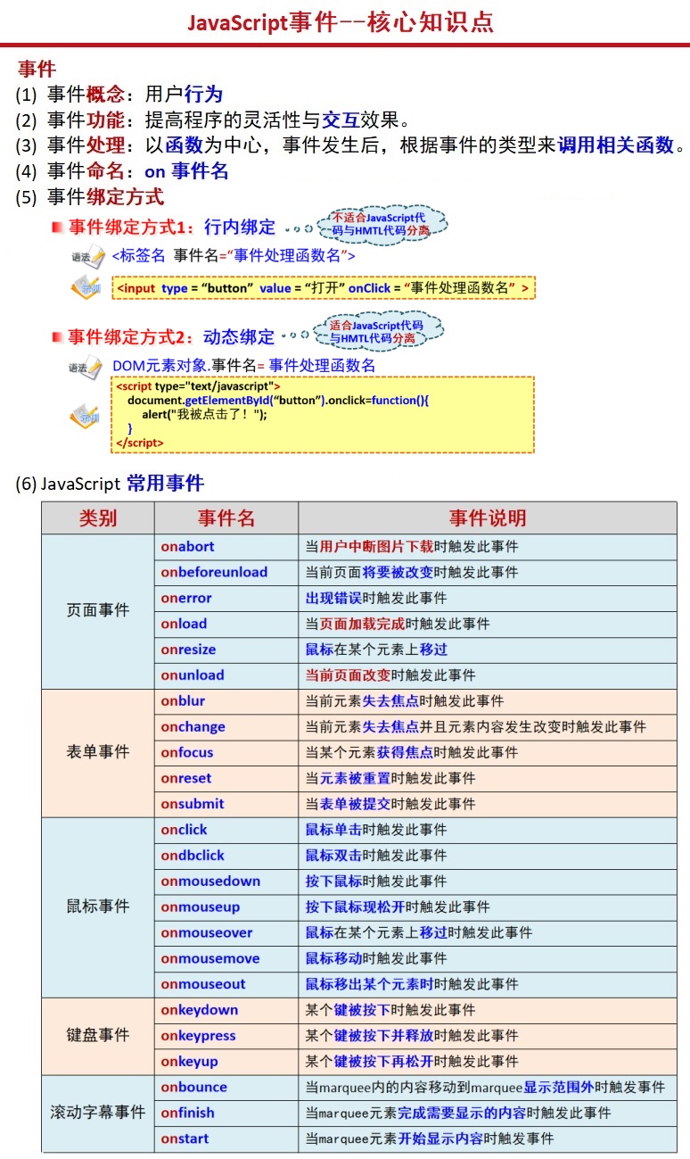The image size is (690, 1159).
Task: Click the 滚动字幕事件 category cell
Action: pos(98,1113)
